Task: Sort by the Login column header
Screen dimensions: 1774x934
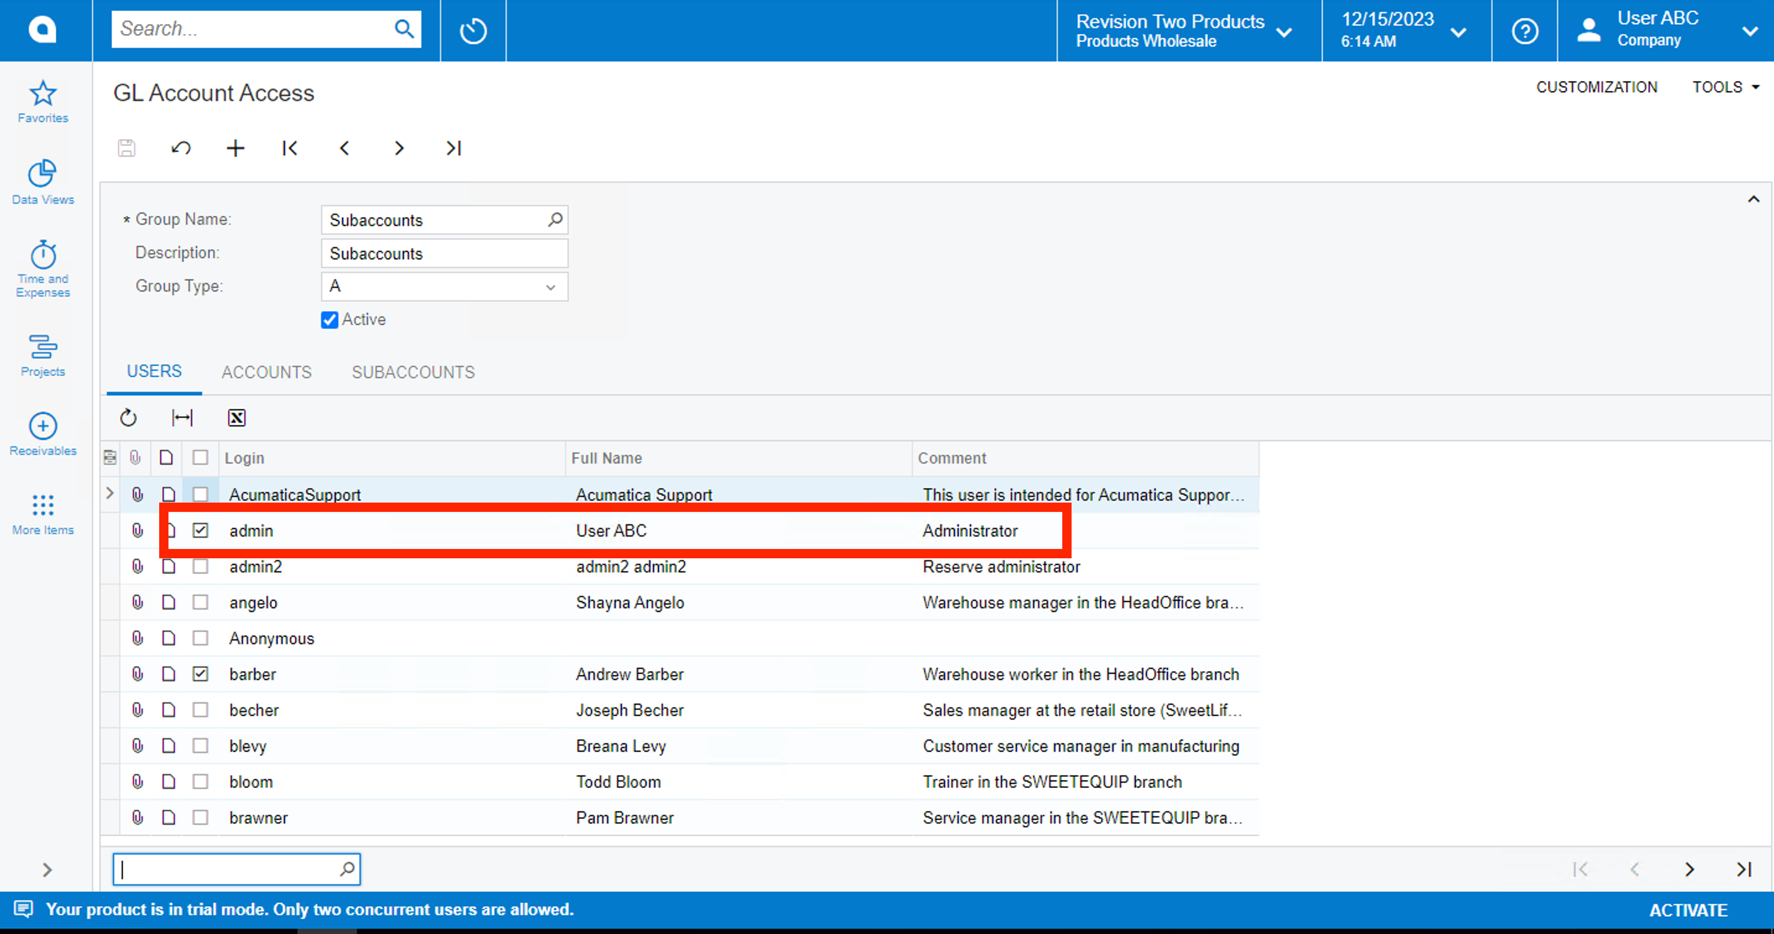Action: click(x=392, y=459)
